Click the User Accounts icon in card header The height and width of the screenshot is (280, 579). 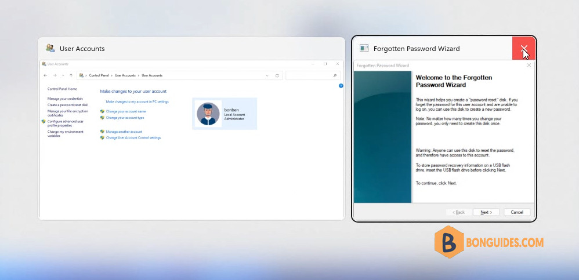[50, 48]
